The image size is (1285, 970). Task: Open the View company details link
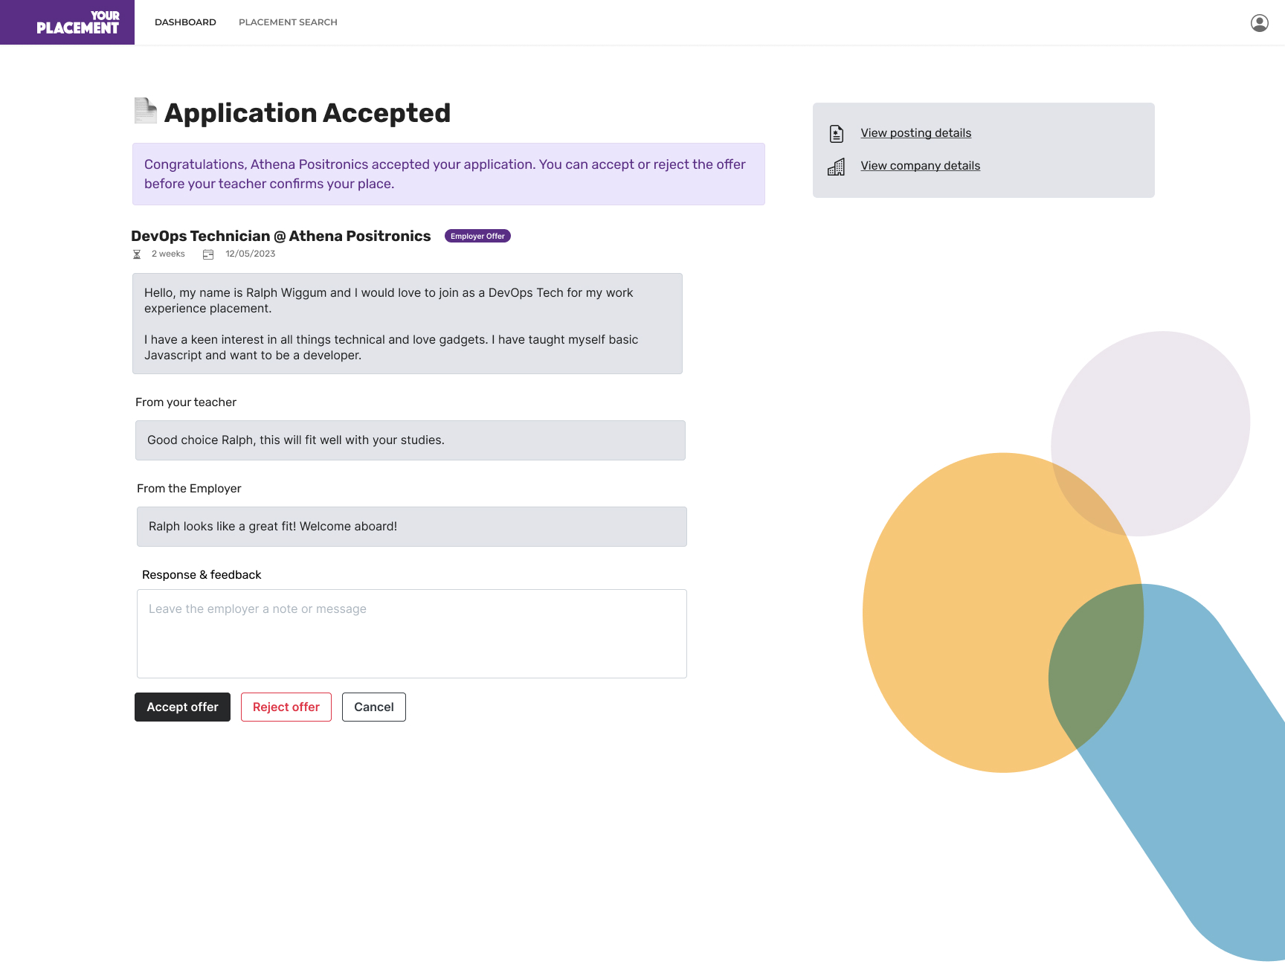921,166
